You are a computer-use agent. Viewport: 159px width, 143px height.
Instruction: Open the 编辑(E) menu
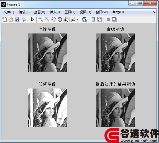pyautogui.click(x=24, y=12)
